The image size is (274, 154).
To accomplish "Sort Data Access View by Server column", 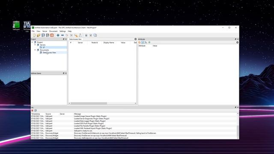I will tap(80, 43).
